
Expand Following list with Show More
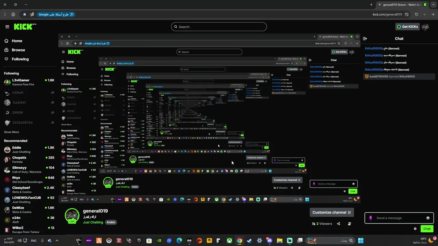tap(12, 132)
